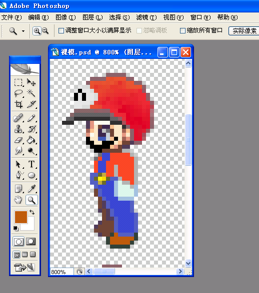This screenshot has width=259, height=293.
Task: Switch to Standard screen mode
Action: [16, 255]
